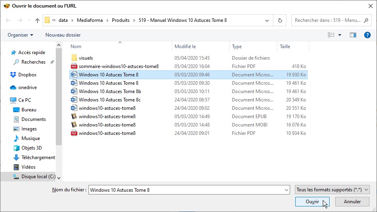Click the Refresh folder icon

coord(280,20)
